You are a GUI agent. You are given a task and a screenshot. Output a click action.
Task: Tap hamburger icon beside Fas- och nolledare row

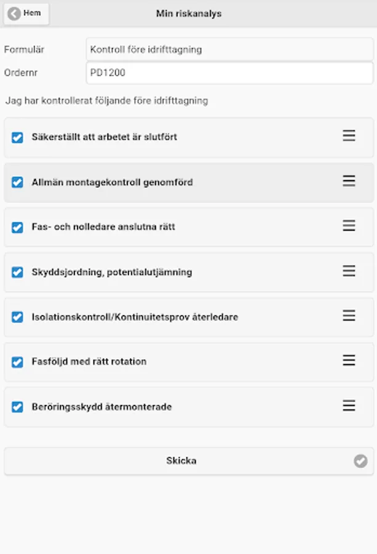[x=349, y=226]
